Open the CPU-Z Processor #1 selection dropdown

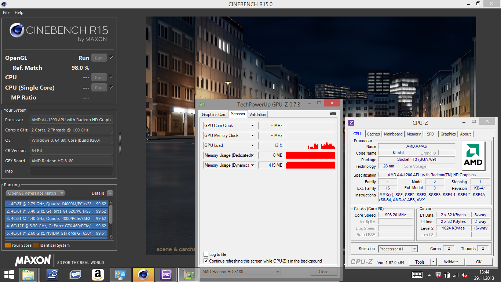pos(398,249)
